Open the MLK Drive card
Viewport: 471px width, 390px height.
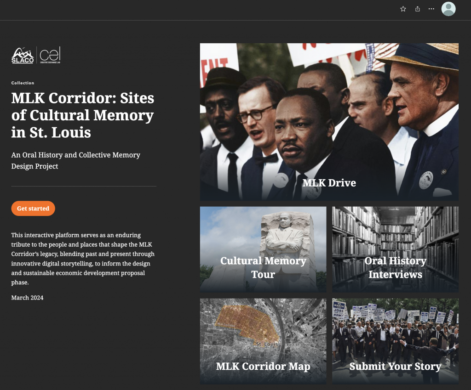pos(329,122)
